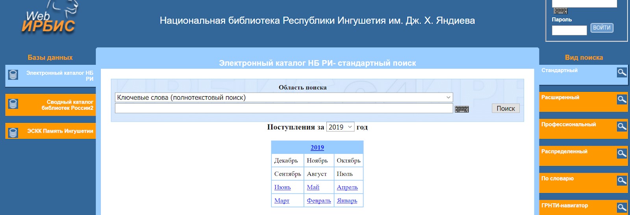This screenshot has width=630, height=215.
Task: Click the 2019 year header link
Action: coord(317,148)
